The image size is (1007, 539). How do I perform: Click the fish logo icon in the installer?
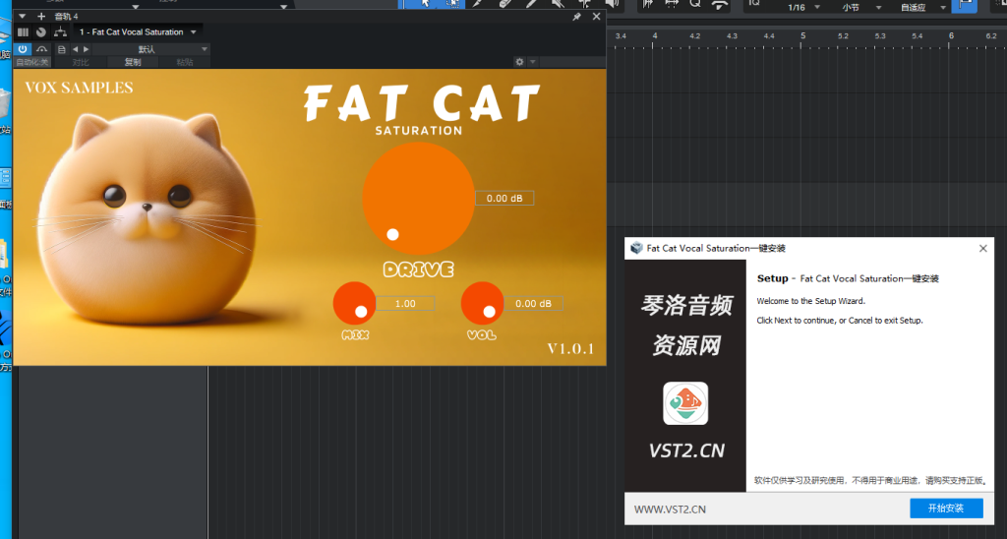pos(685,403)
